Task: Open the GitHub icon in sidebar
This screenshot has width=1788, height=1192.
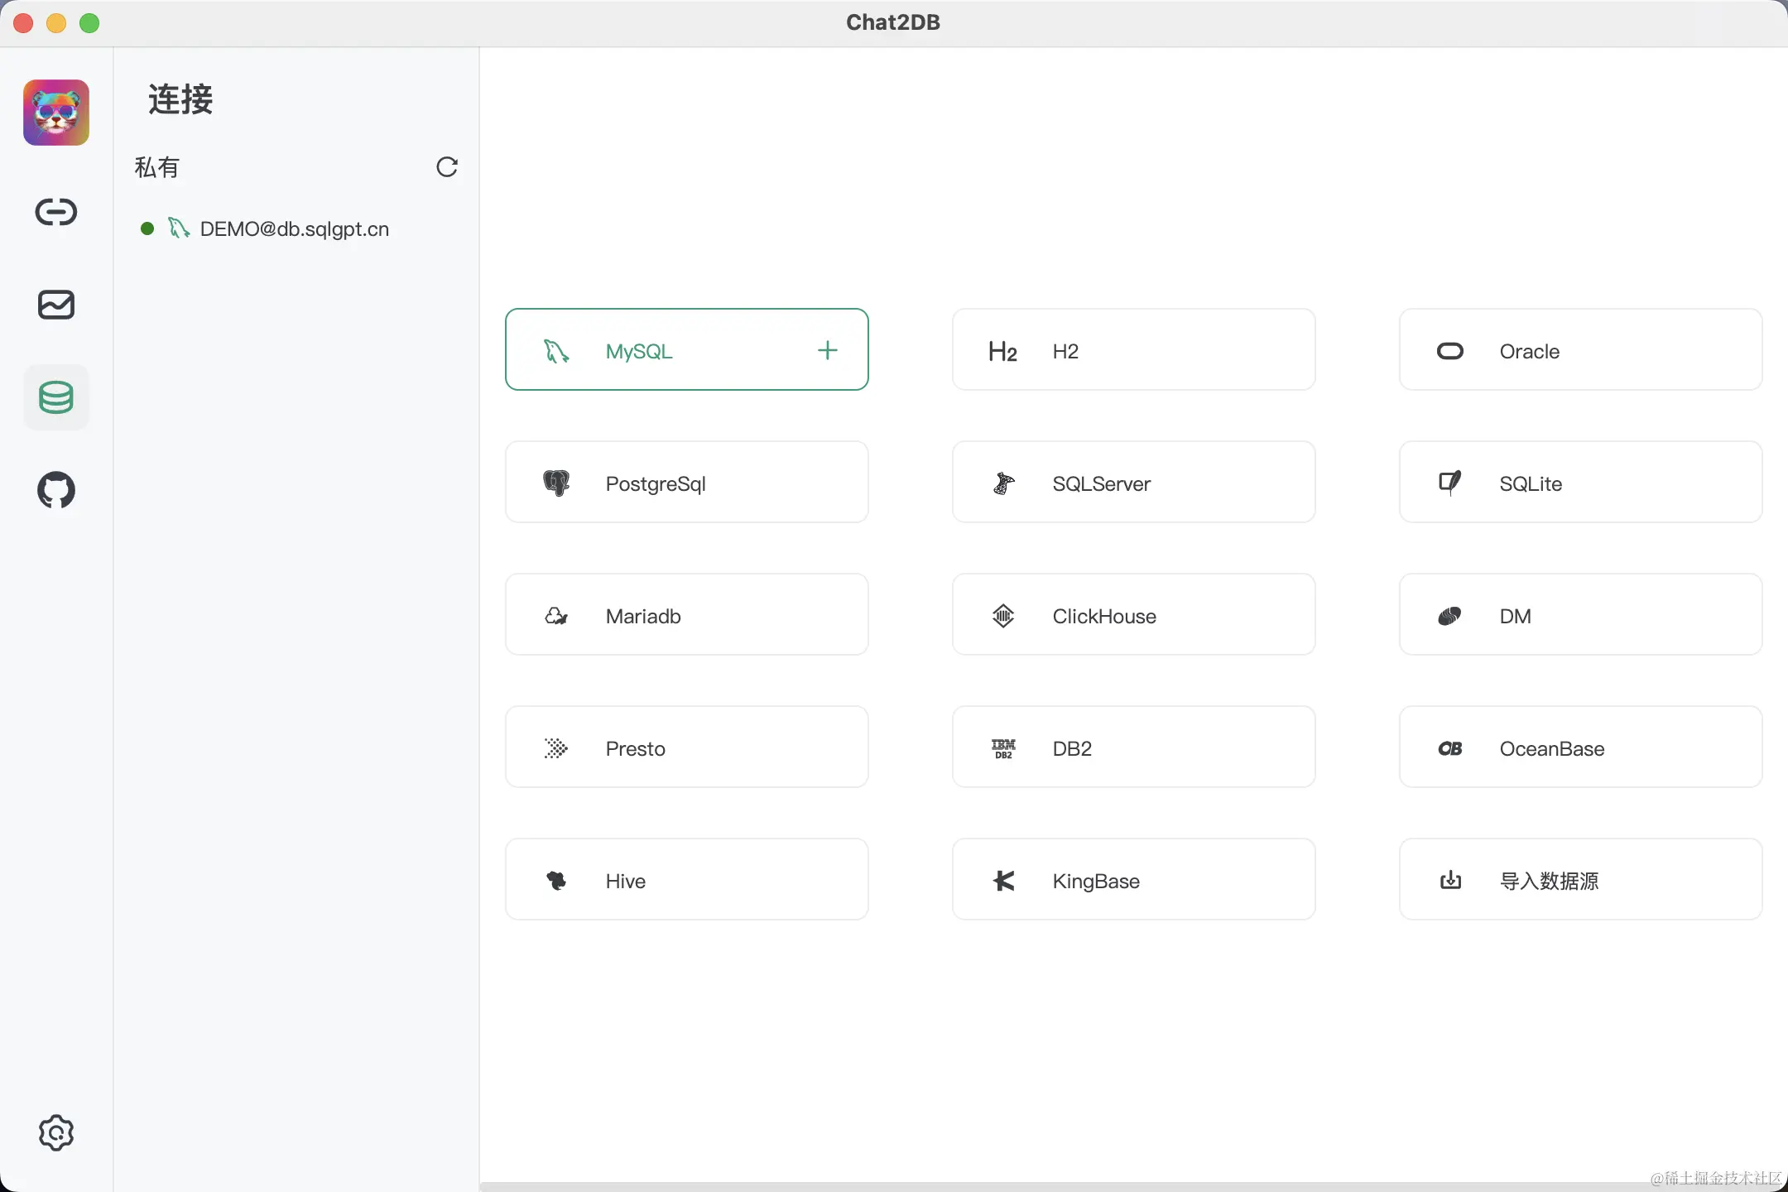Action: point(56,490)
